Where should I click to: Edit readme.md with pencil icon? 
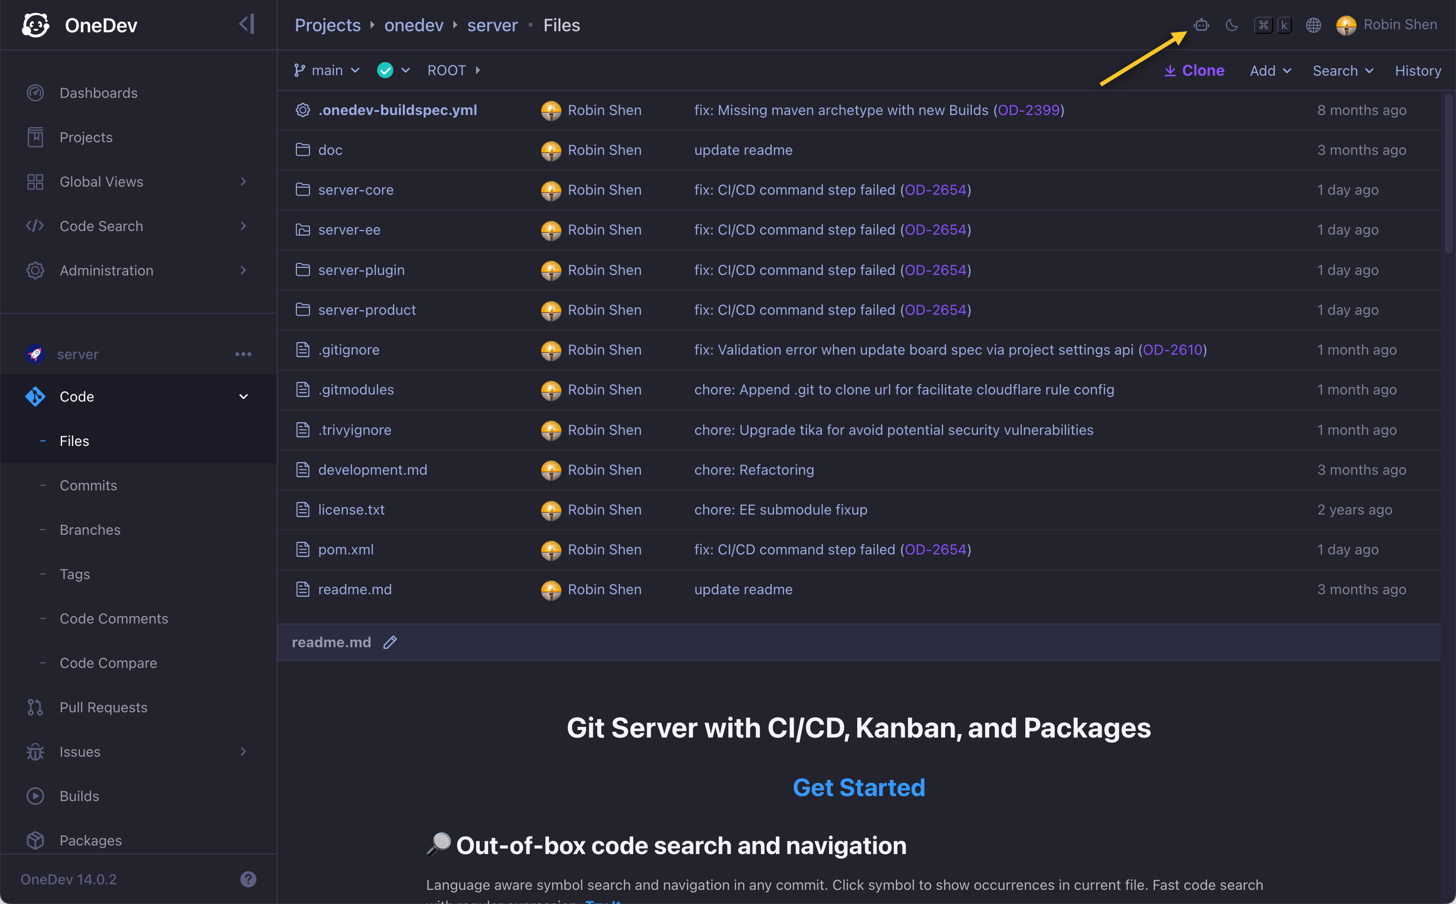click(x=390, y=642)
